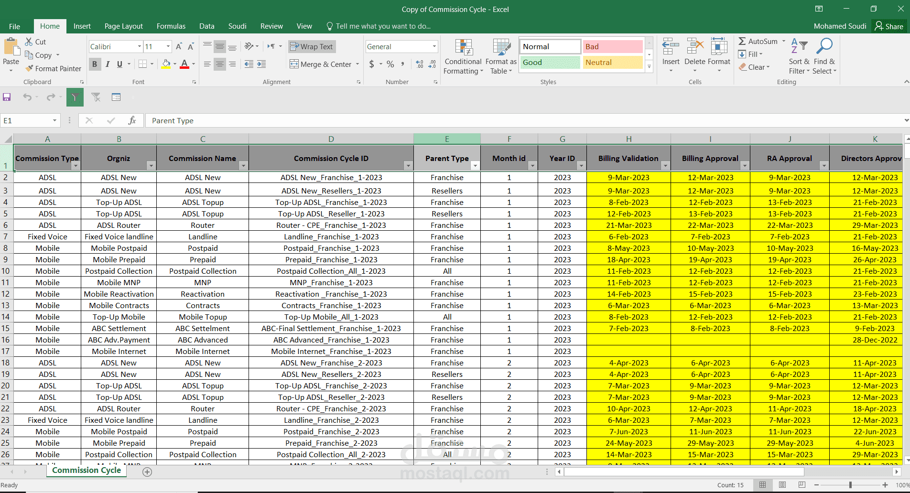Apply Percent Style
This screenshot has height=493, width=910.
click(x=390, y=64)
